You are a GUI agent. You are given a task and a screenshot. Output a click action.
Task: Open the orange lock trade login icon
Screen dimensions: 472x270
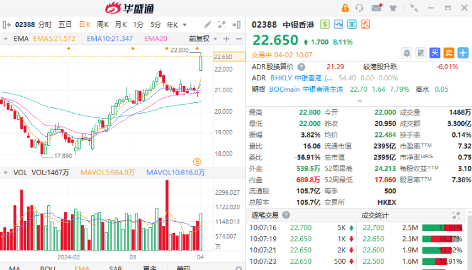pos(345,8)
